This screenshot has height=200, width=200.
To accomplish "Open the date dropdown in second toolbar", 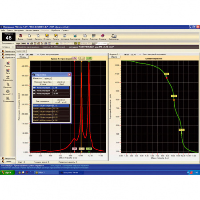I will (108, 44).
